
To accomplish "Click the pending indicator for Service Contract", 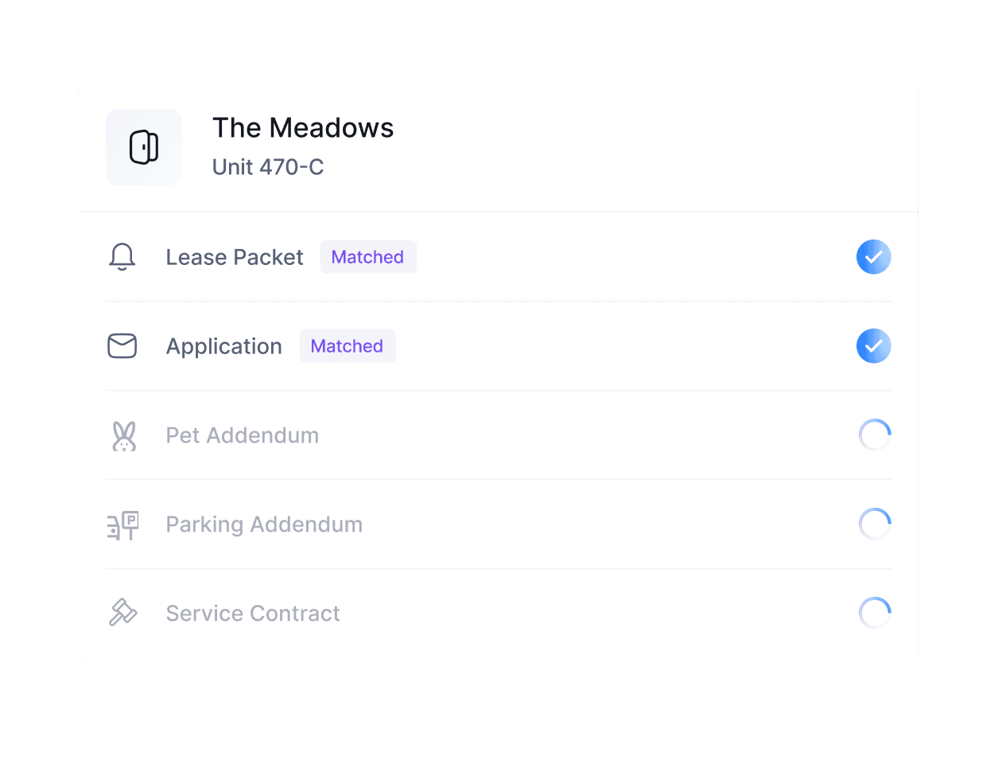I will (x=875, y=614).
